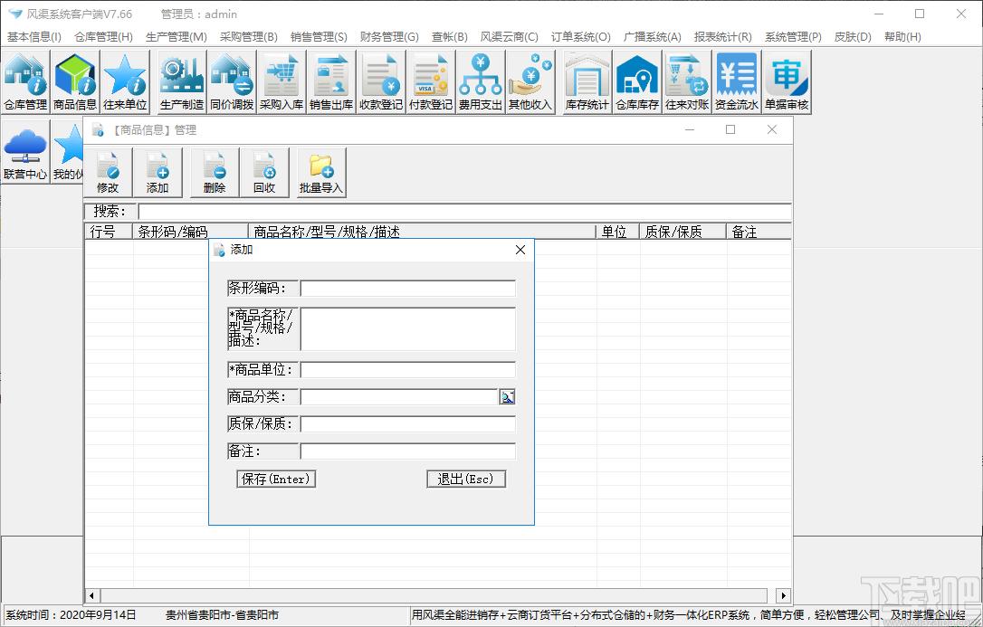
Task: Open 系统管理(P) menu
Action: click(x=793, y=37)
